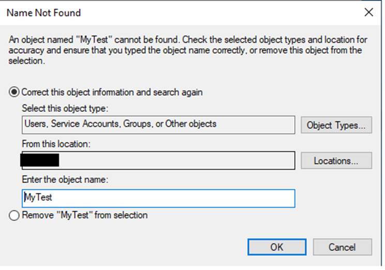Click the Name Not Found title bar

click(x=155, y=13)
